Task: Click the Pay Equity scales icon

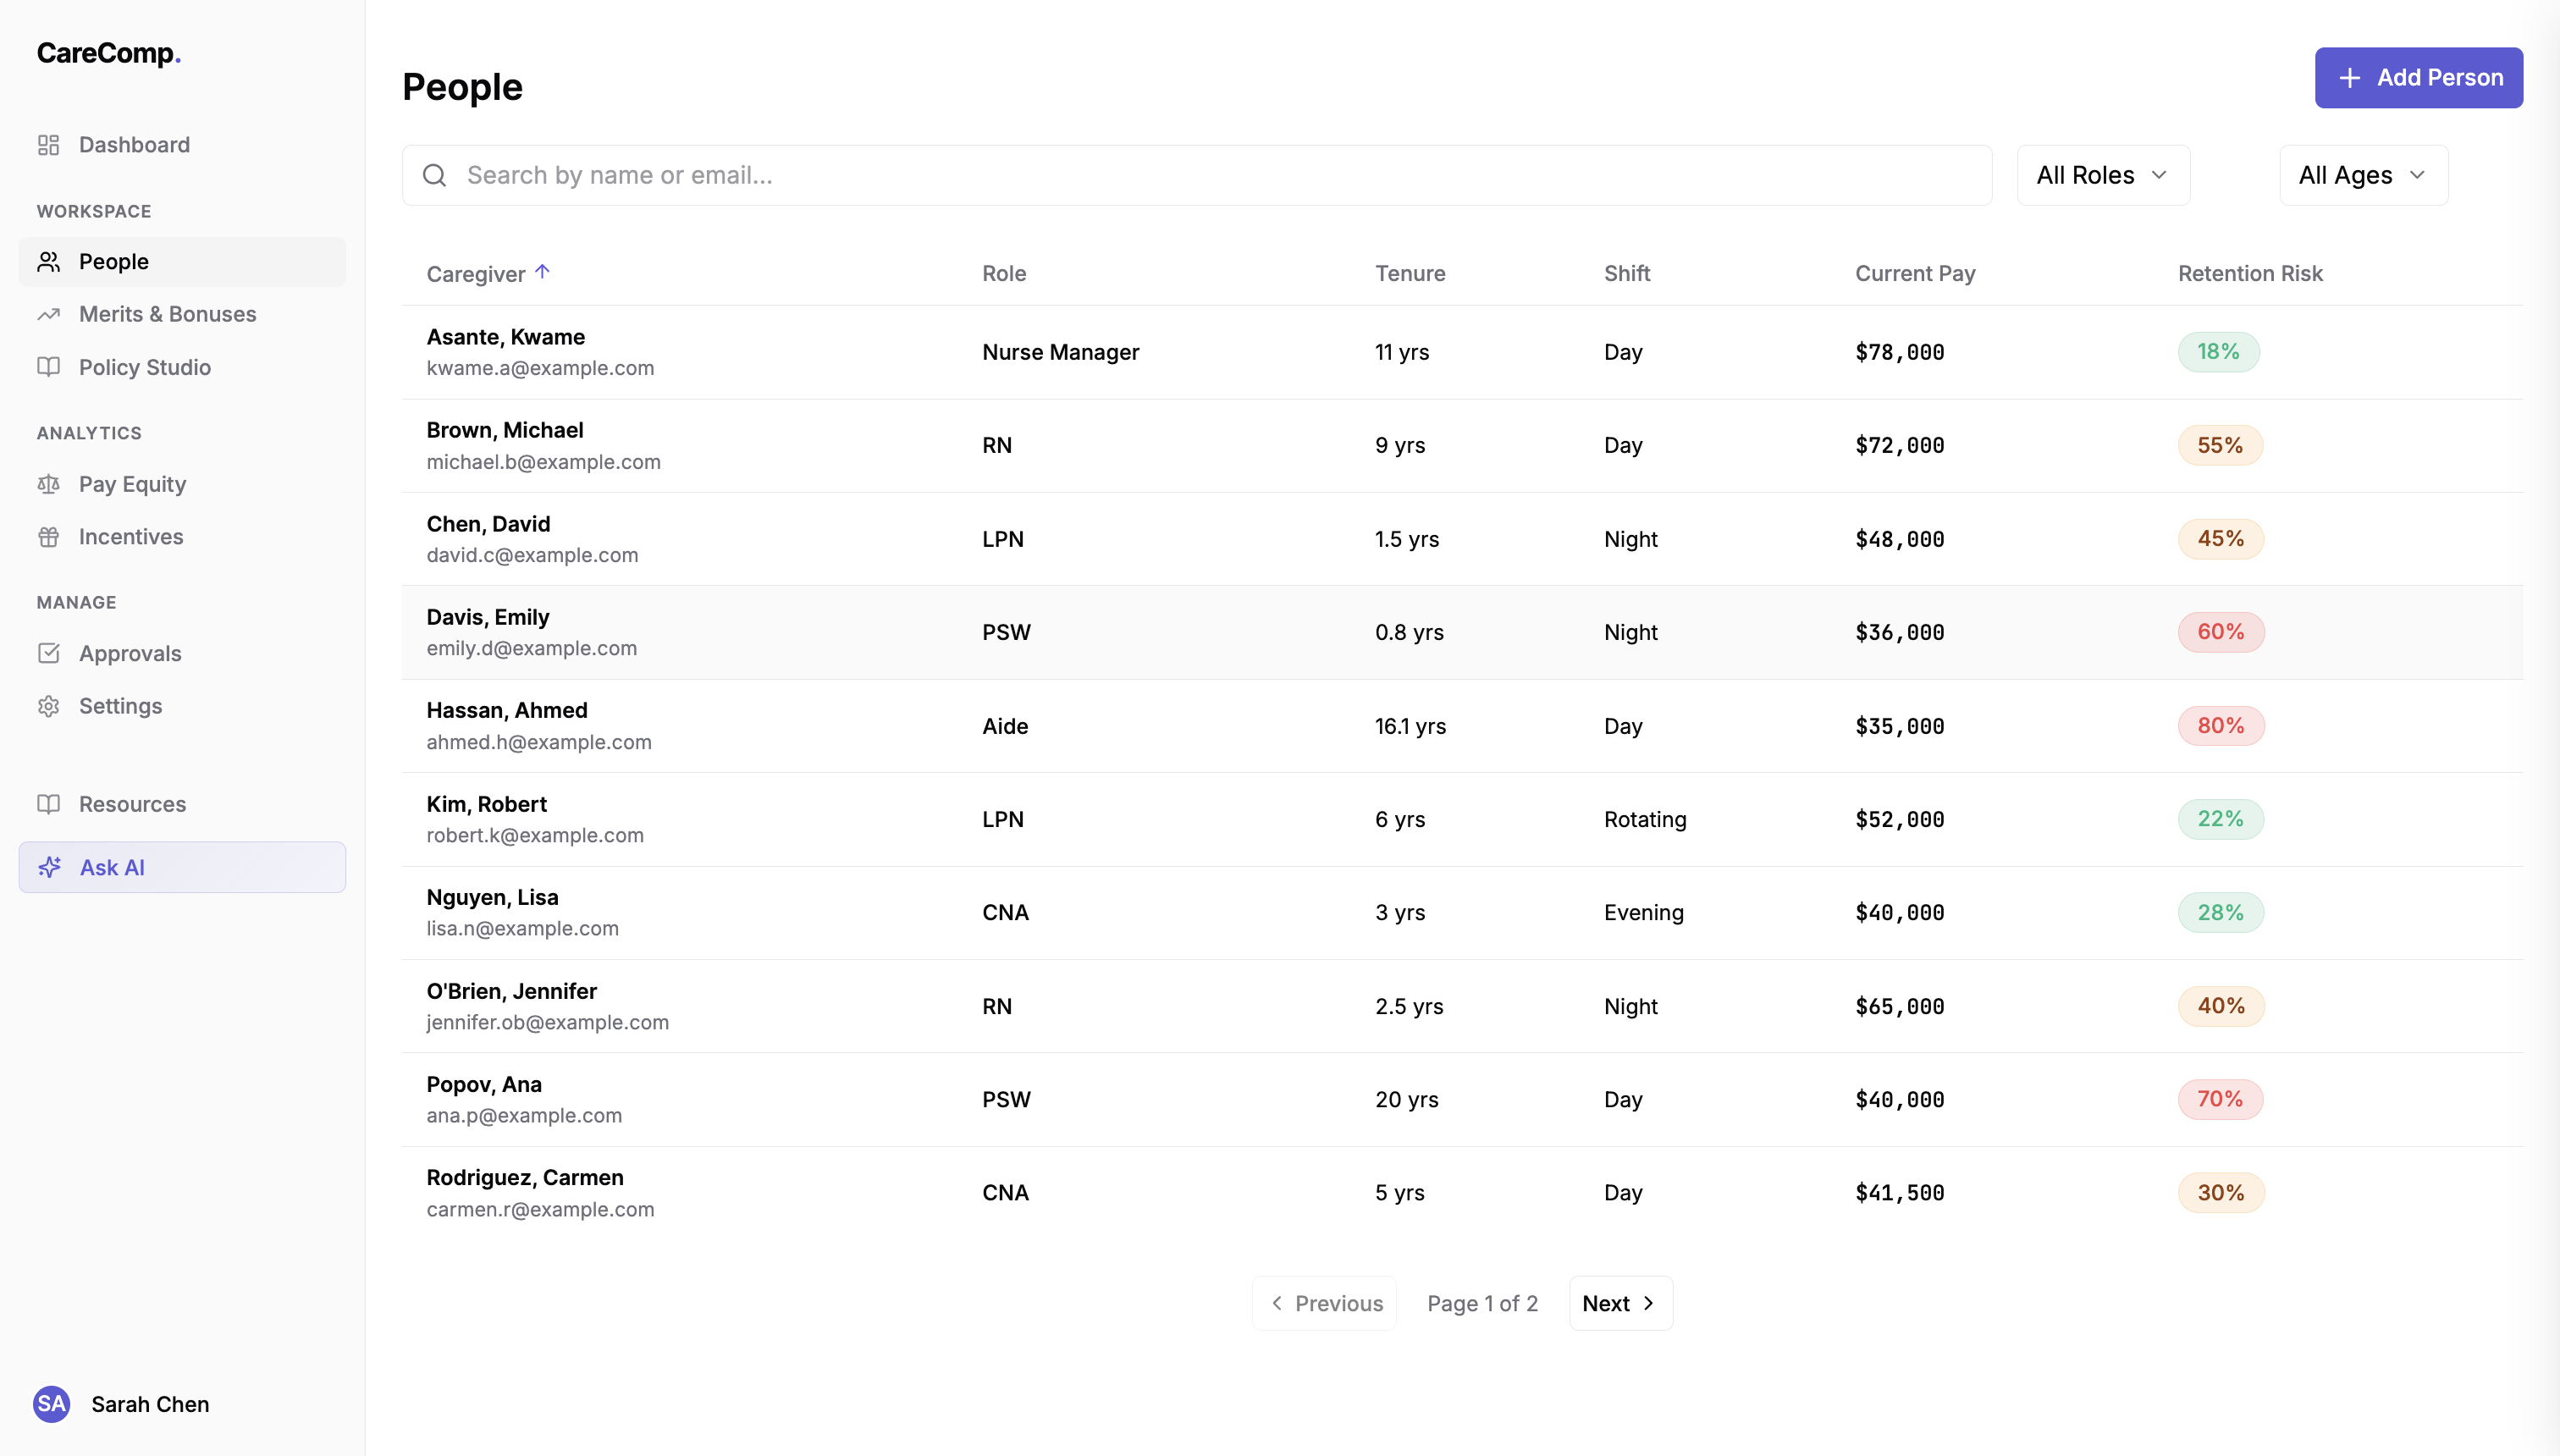Action: (48, 484)
